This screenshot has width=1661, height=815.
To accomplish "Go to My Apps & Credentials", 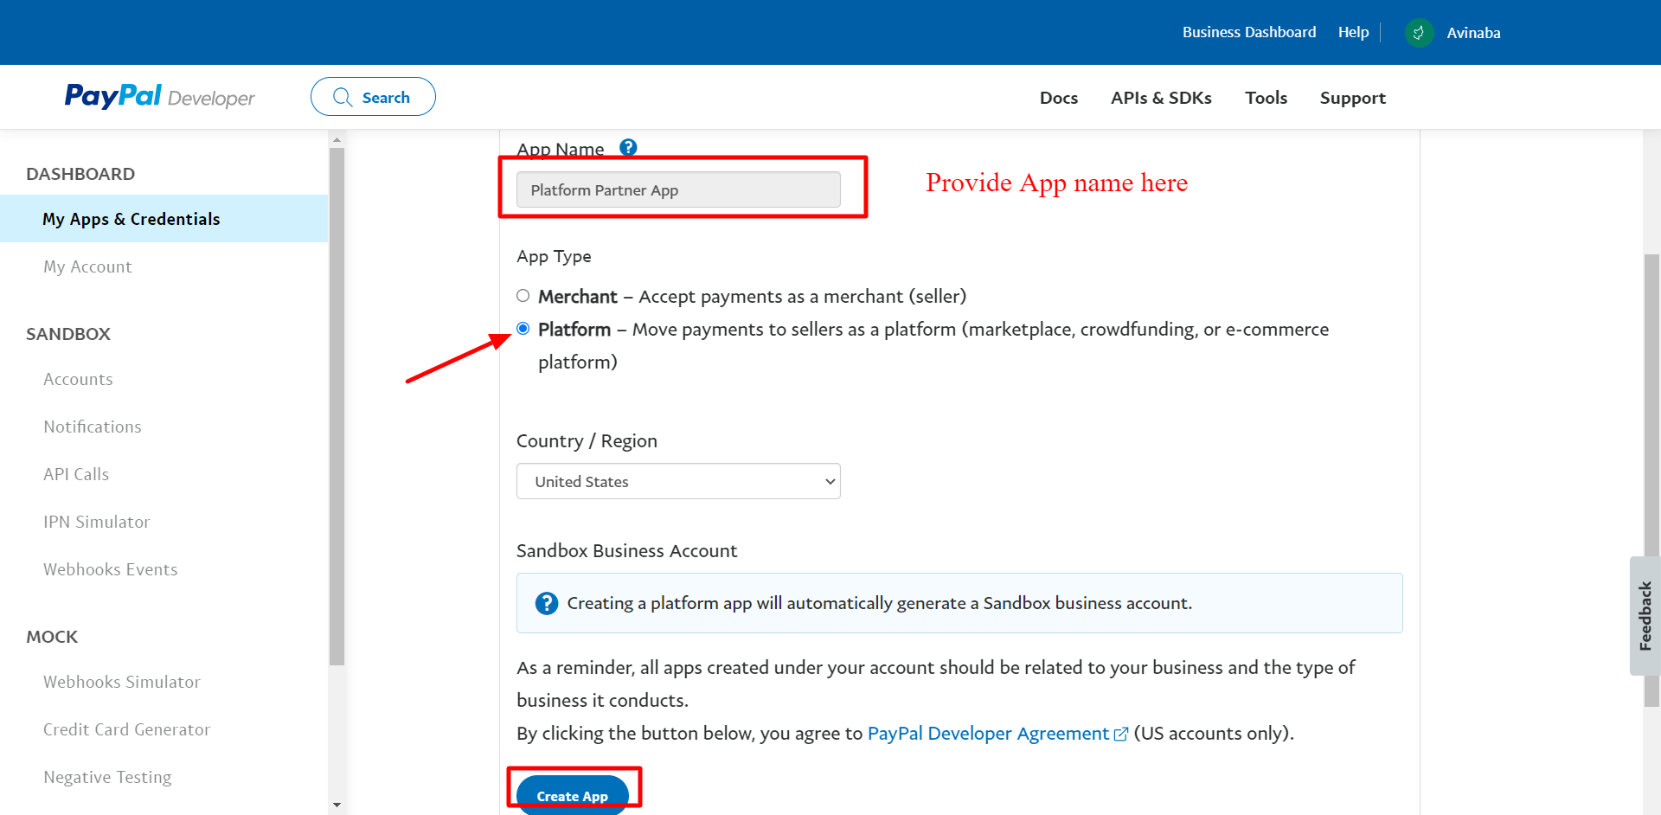I will pyautogui.click(x=131, y=219).
